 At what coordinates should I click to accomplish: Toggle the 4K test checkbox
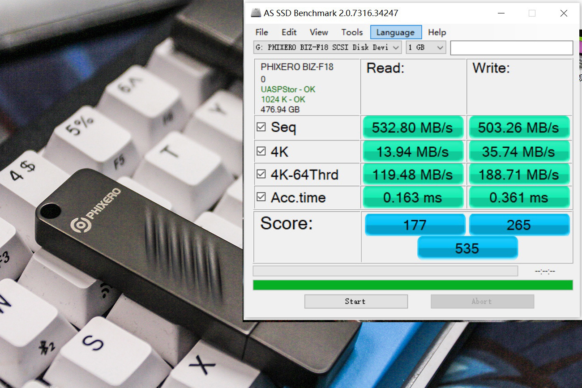261,151
